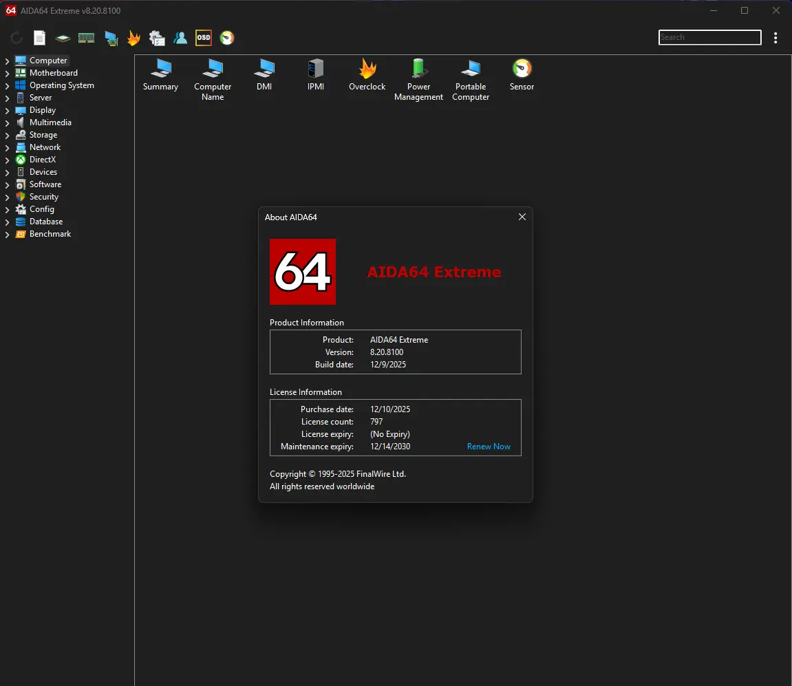Expand the DirectX tree node
The width and height of the screenshot is (792, 686).
[7, 160]
